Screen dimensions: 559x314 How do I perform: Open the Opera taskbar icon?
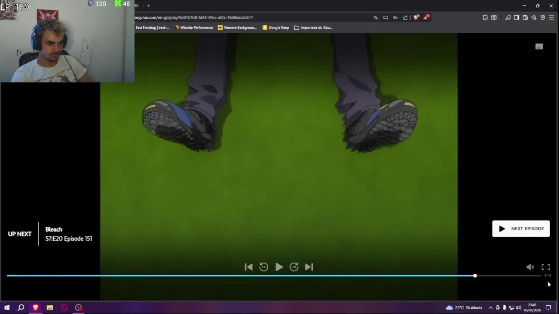click(64, 307)
